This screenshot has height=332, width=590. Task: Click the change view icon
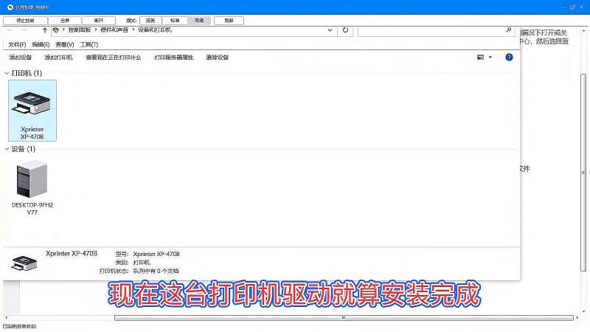tap(481, 57)
